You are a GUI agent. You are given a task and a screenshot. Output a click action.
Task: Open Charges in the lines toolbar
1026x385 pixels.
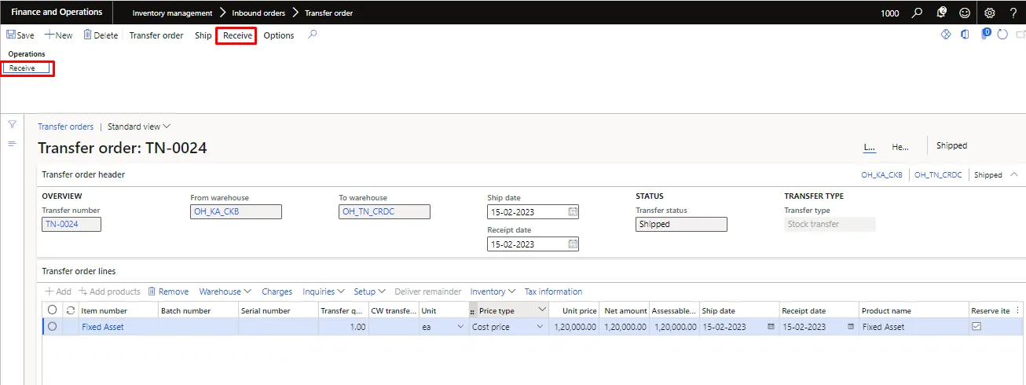[x=277, y=291]
